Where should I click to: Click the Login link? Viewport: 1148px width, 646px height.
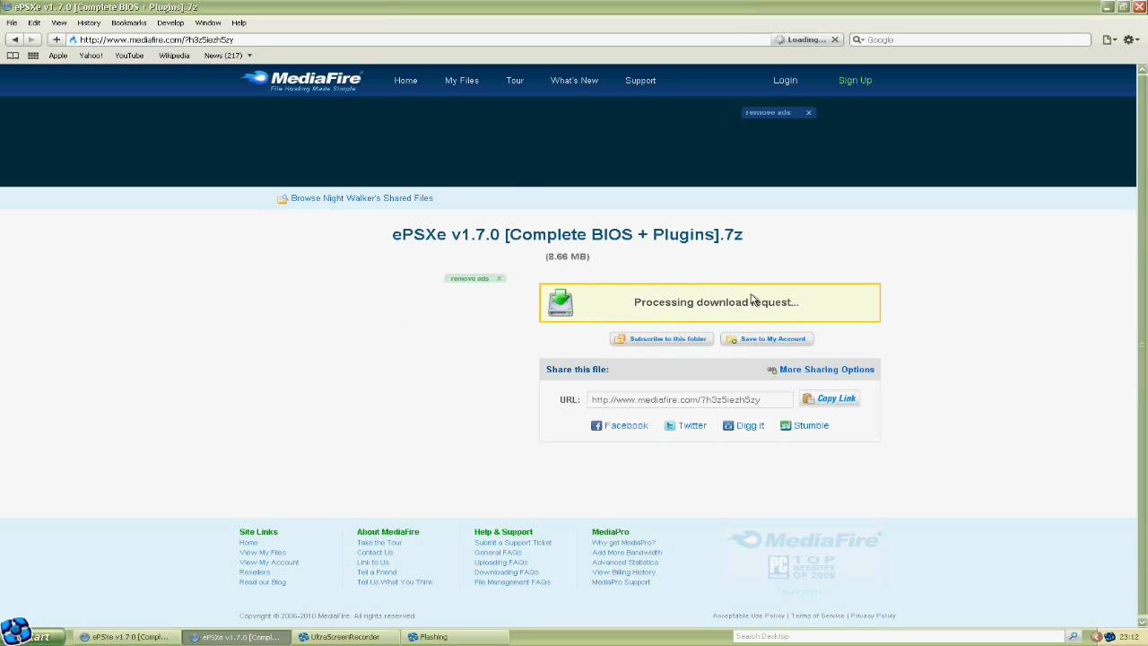[x=785, y=81]
